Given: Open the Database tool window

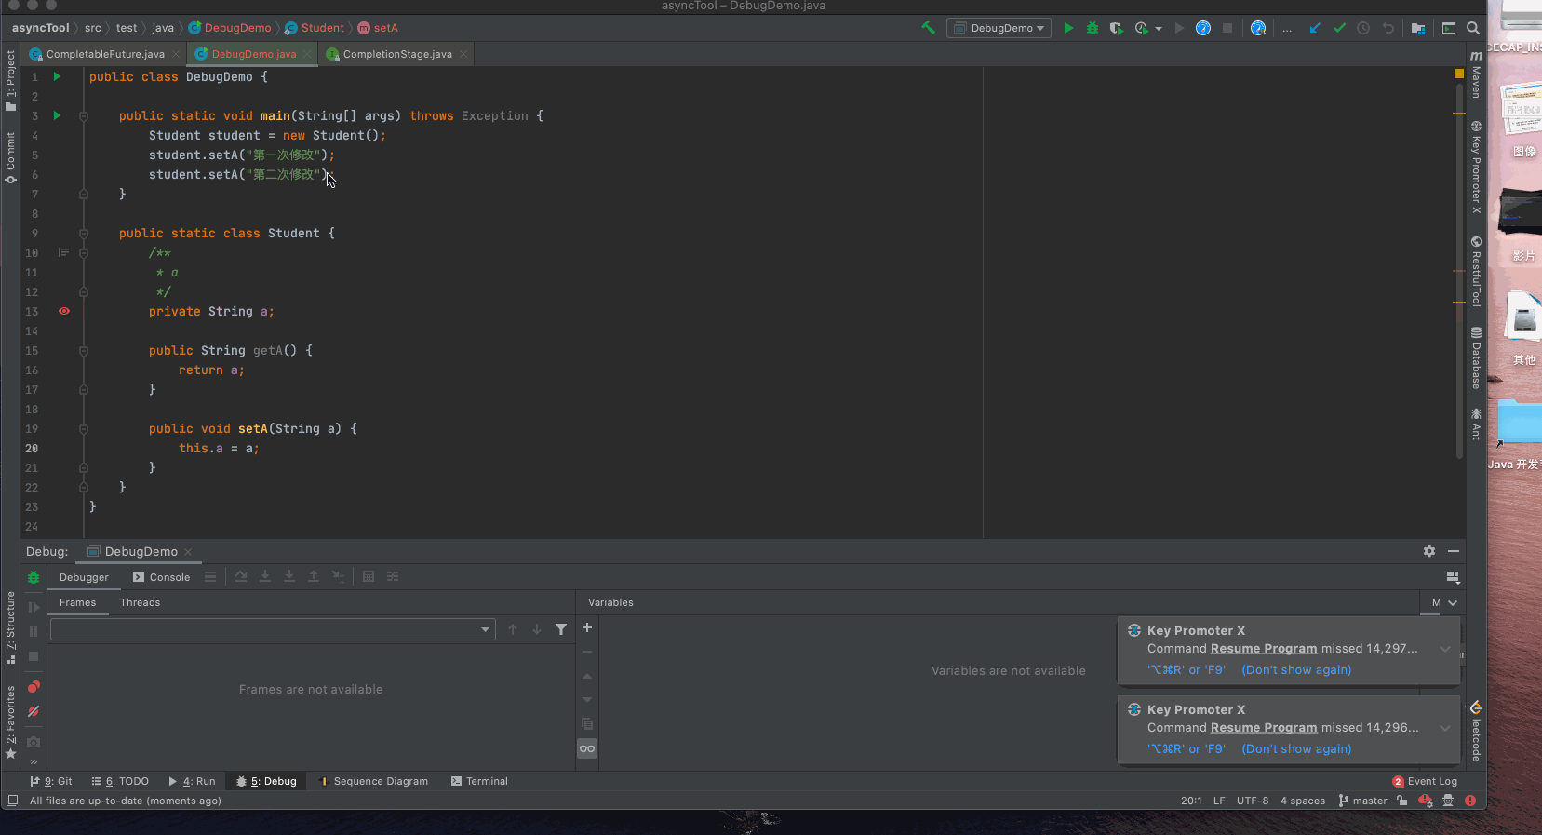Looking at the screenshot, I should click(x=1476, y=357).
